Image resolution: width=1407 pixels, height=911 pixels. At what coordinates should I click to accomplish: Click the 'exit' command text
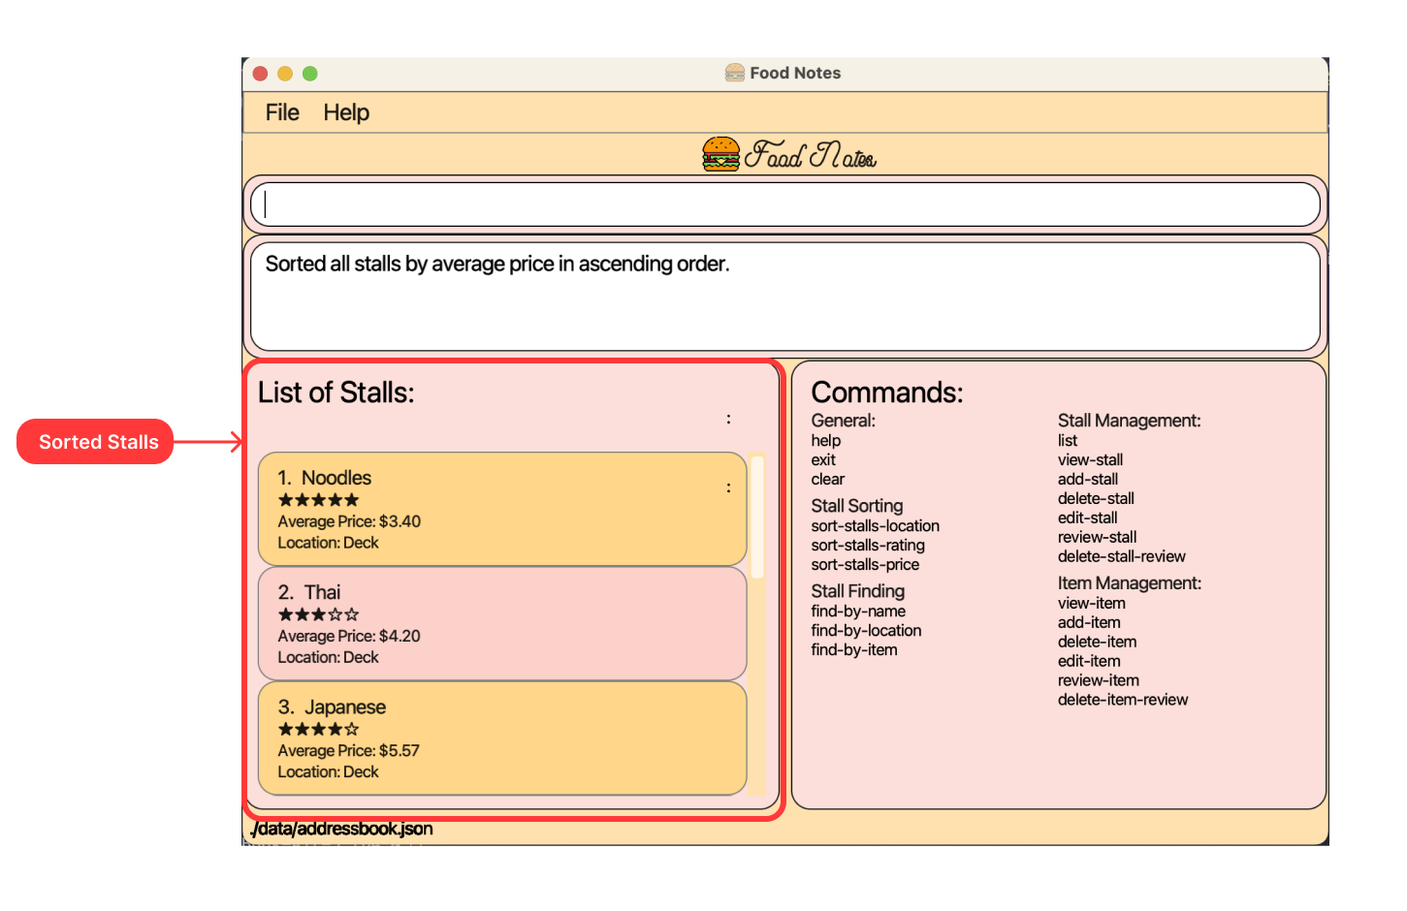coord(823,459)
